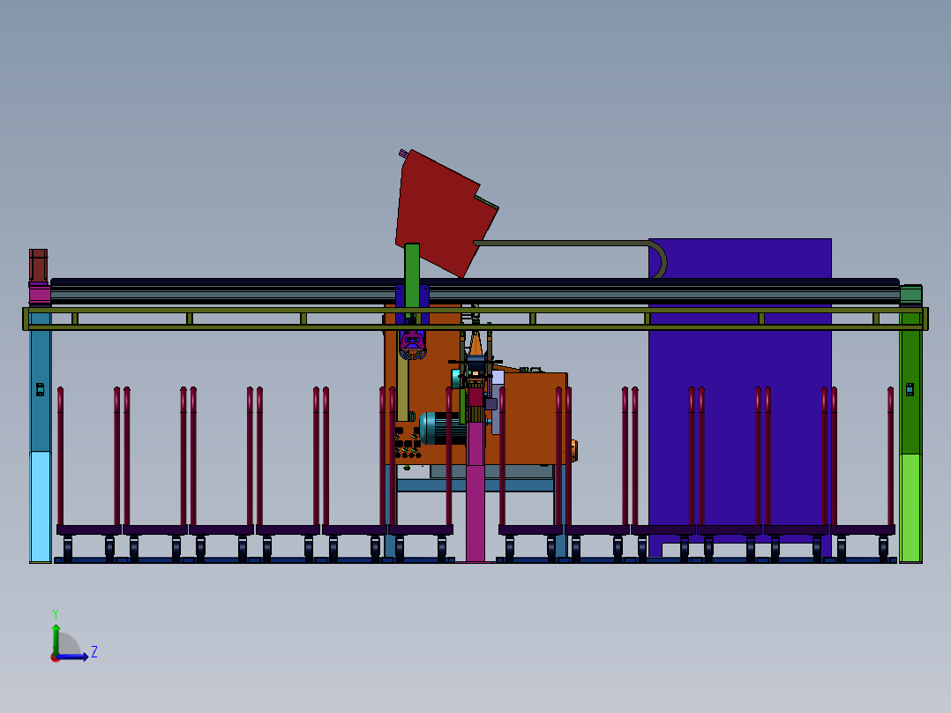Pick the copper knob on orange housing's right side

click(x=573, y=450)
